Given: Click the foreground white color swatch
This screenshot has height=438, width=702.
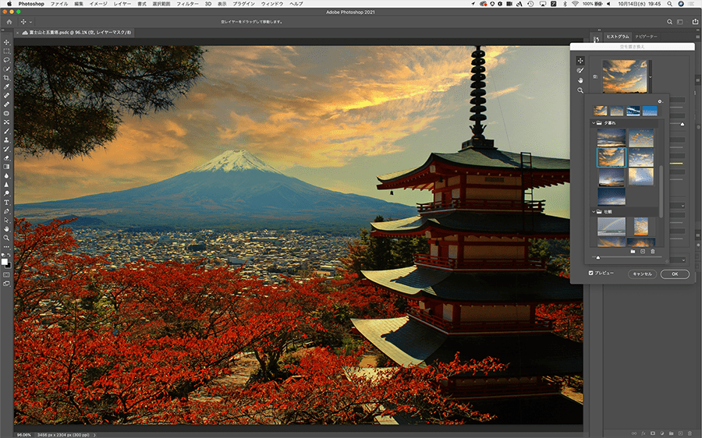Looking at the screenshot, I should point(5,262).
